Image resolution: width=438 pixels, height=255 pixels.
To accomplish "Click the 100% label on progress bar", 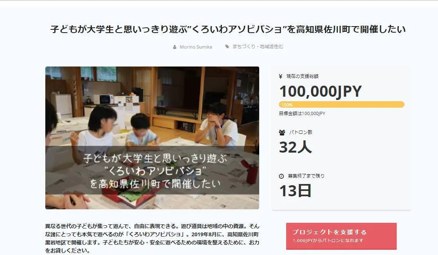I will coord(287,105).
